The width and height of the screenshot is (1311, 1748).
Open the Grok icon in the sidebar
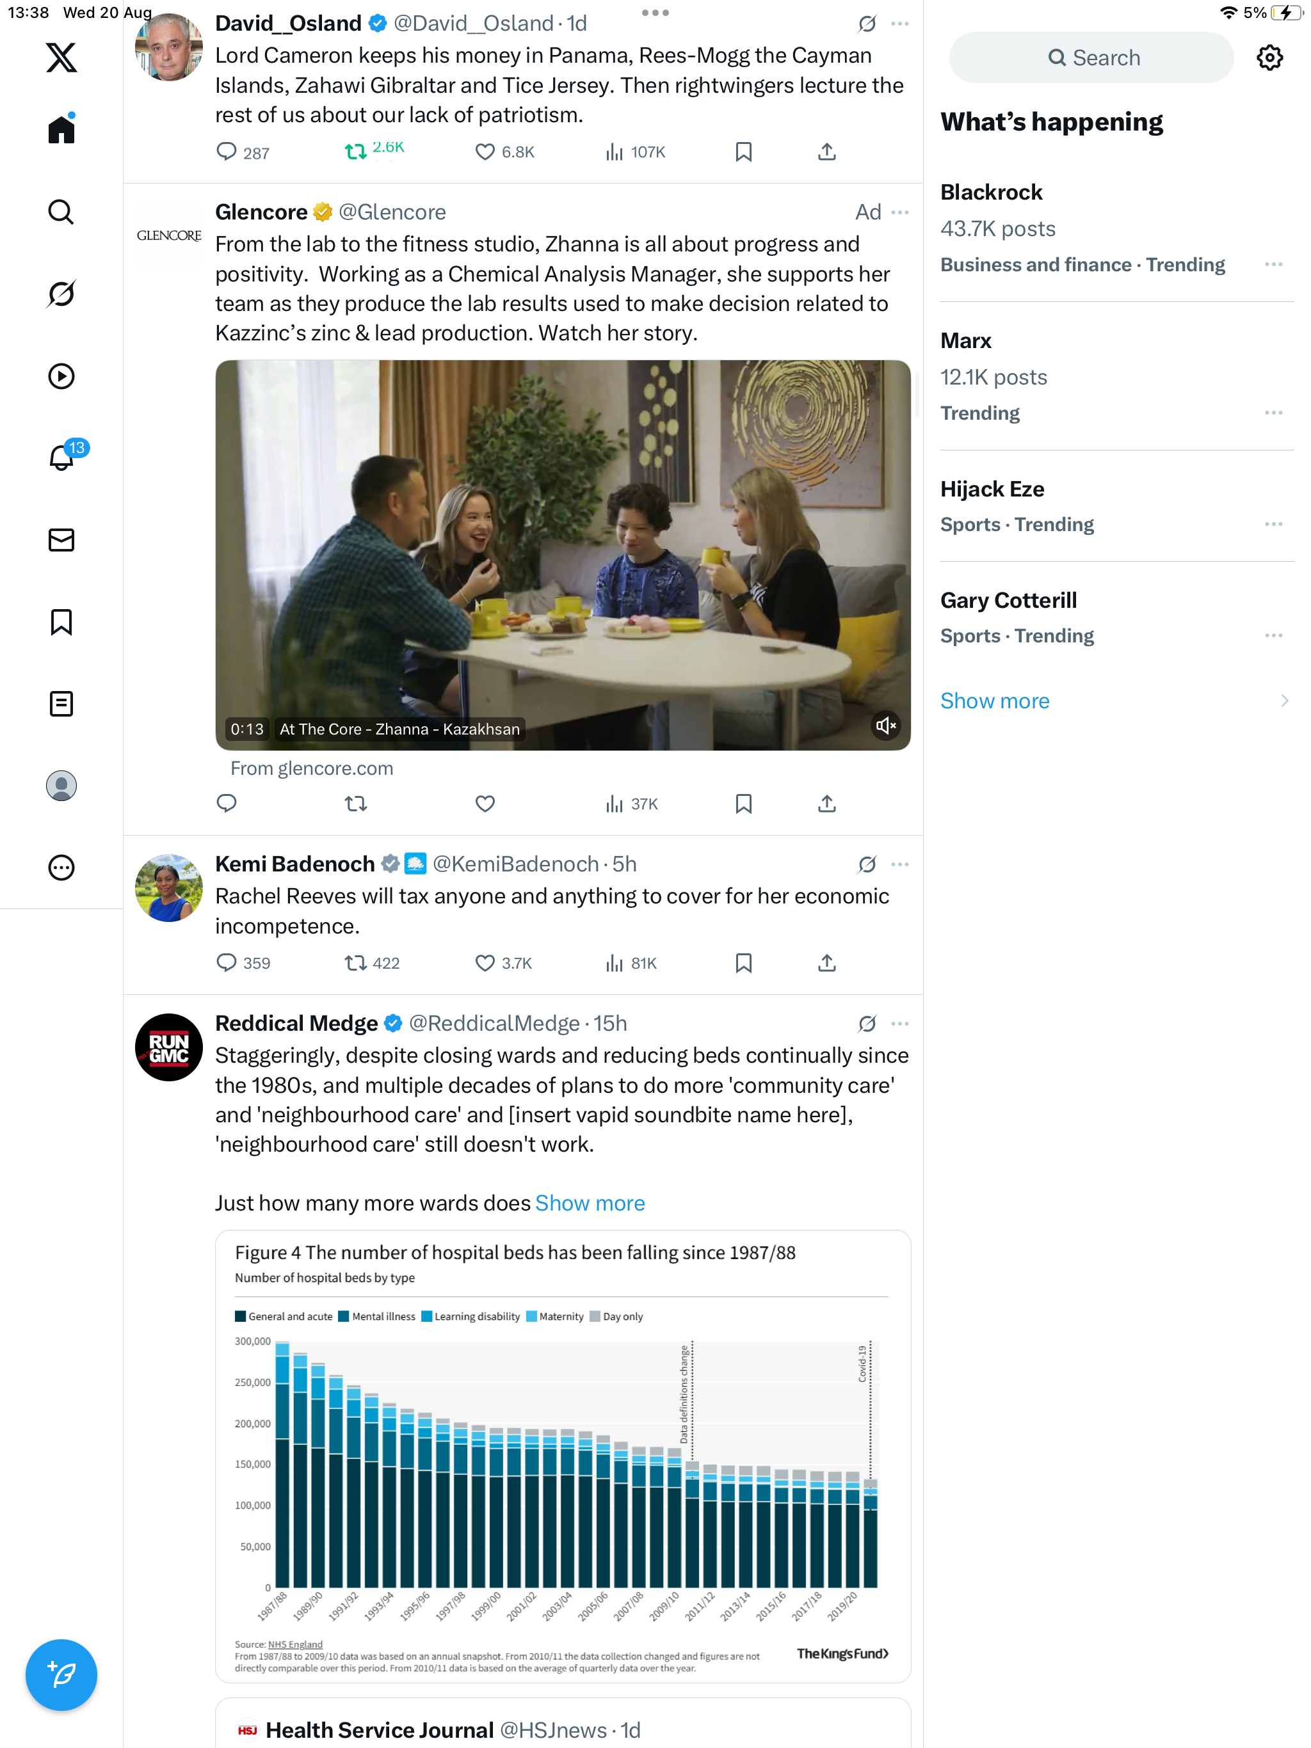coord(61,294)
